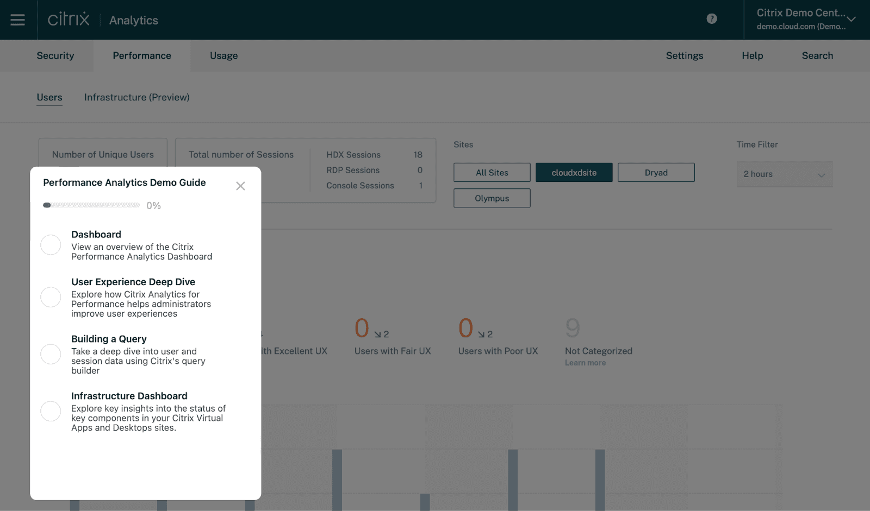The height and width of the screenshot is (511, 870).
Task: Expand the Citrix Demo Center account menu
Action: tap(806, 20)
